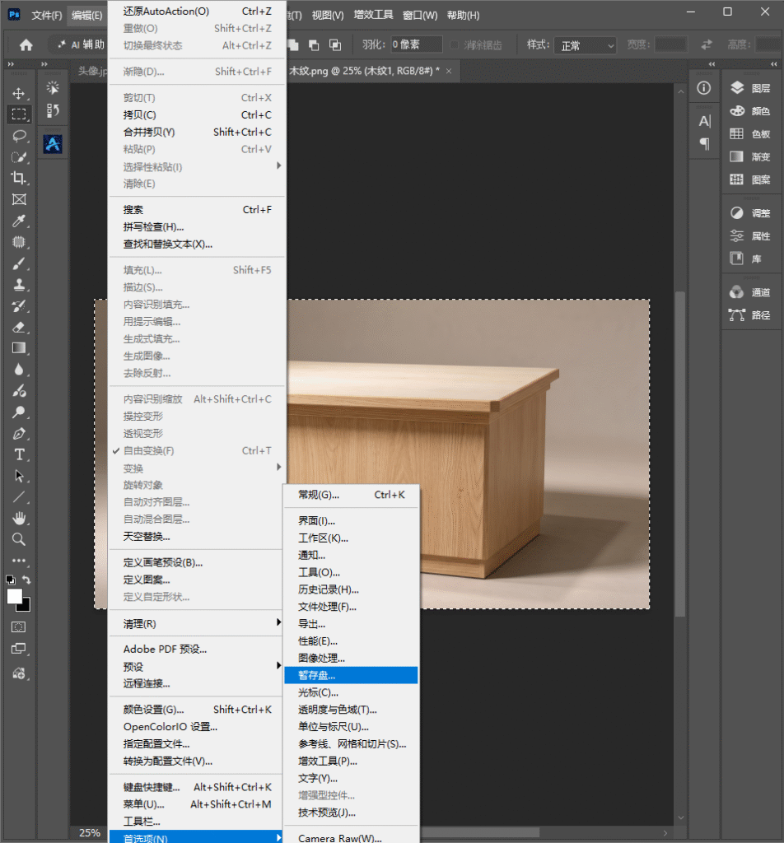Viewport: 784px width, 843px height.
Task: Close the 木纹.png document tab
Action: point(449,71)
